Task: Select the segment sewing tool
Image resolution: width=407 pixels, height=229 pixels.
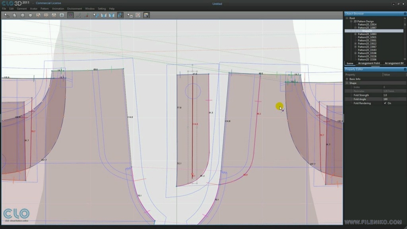Action: pos(104,16)
